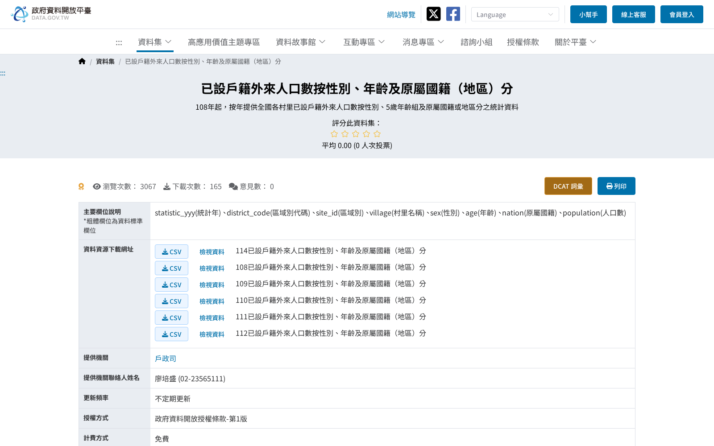Rate dataset with the second star
This screenshot has width=714, height=446.
click(x=345, y=134)
